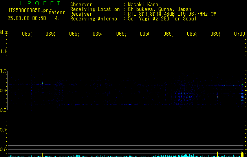The image size is (247, 157).
Task: Click the Receiver label
Action: [x=81, y=14]
